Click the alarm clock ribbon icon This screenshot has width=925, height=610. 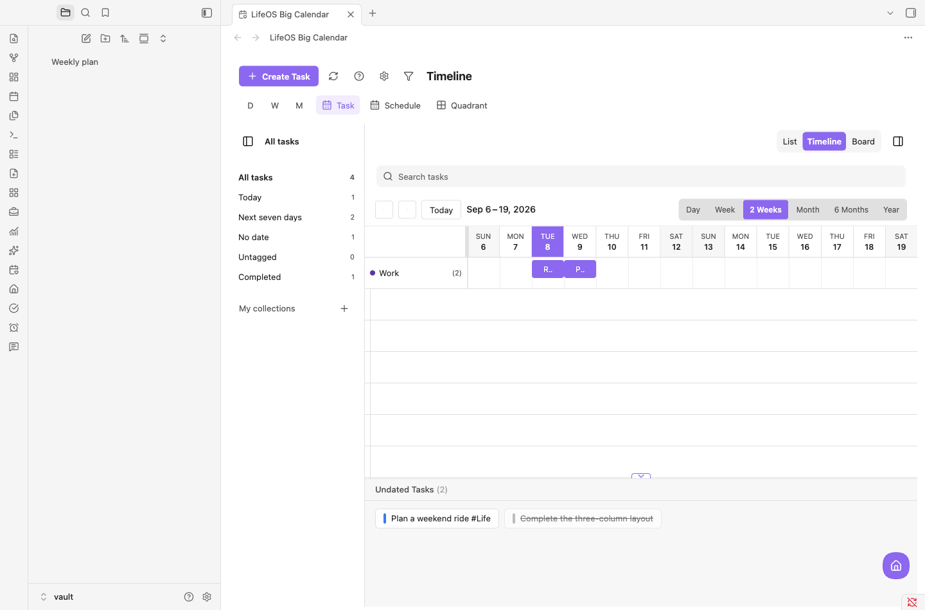click(13, 327)
